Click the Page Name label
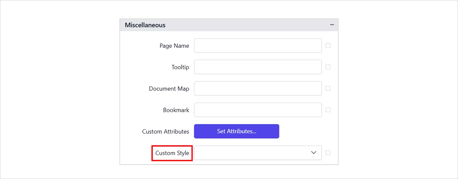The image size is (458, 179). click(x=174, y=46)
